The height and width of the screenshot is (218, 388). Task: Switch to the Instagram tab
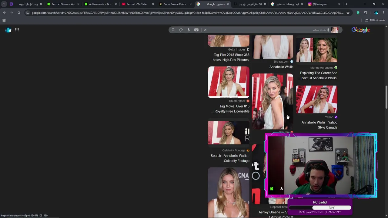324,4
